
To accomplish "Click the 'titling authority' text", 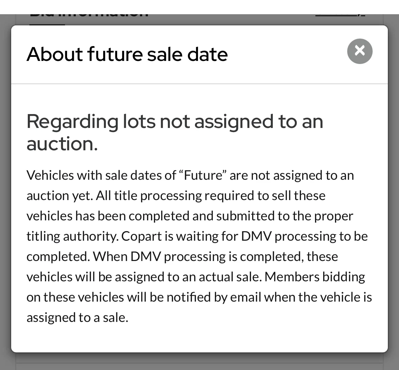I will click(72, 236).
